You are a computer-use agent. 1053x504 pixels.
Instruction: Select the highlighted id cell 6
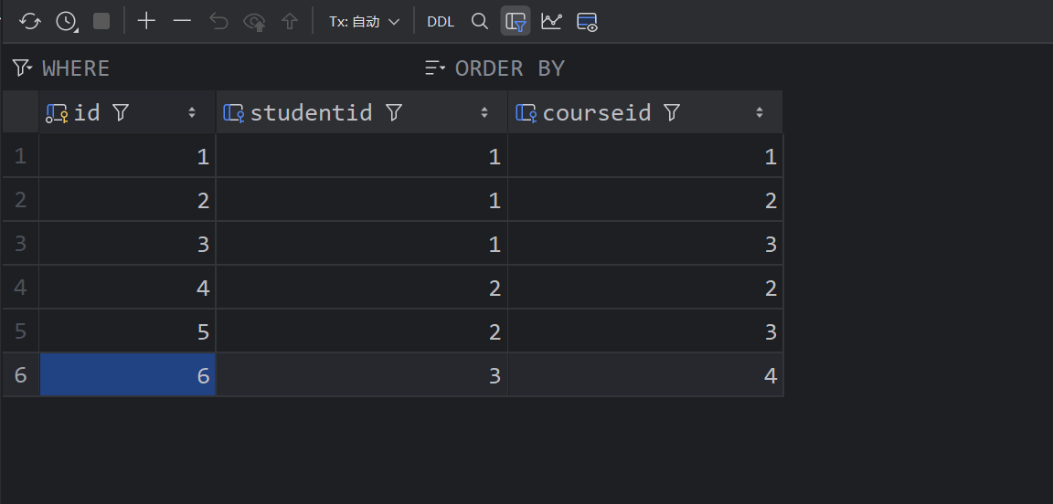[128, 374]
